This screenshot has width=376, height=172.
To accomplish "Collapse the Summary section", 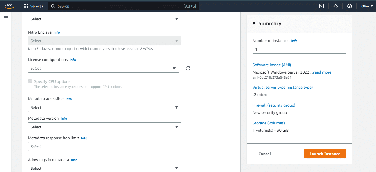I will click(x=254, y=23).
